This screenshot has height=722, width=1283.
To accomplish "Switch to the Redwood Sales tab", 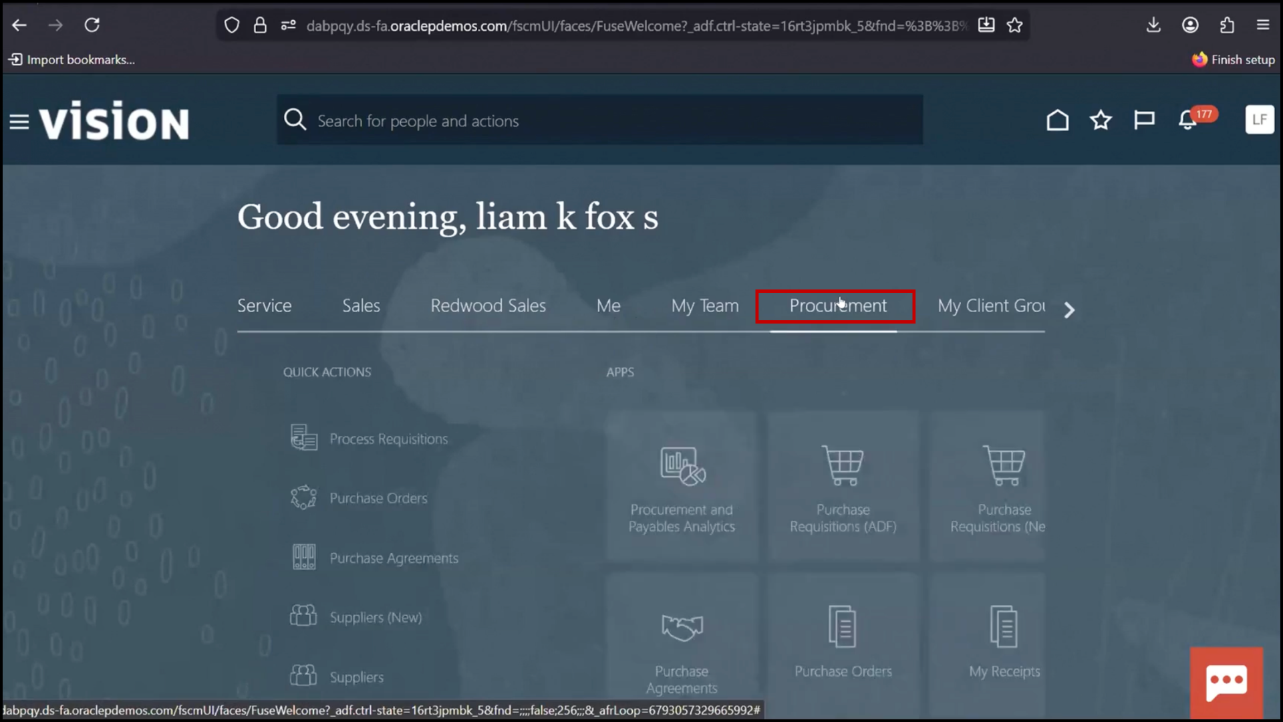I will 488,306.
